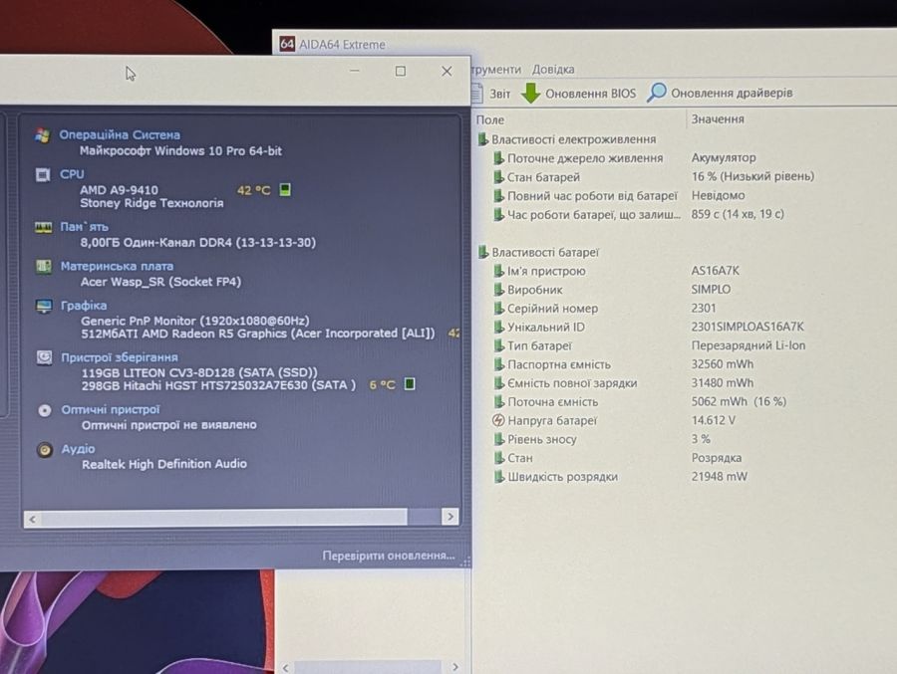Click the CPU chip icon
The image size is (897, 674).
point(43,174)
